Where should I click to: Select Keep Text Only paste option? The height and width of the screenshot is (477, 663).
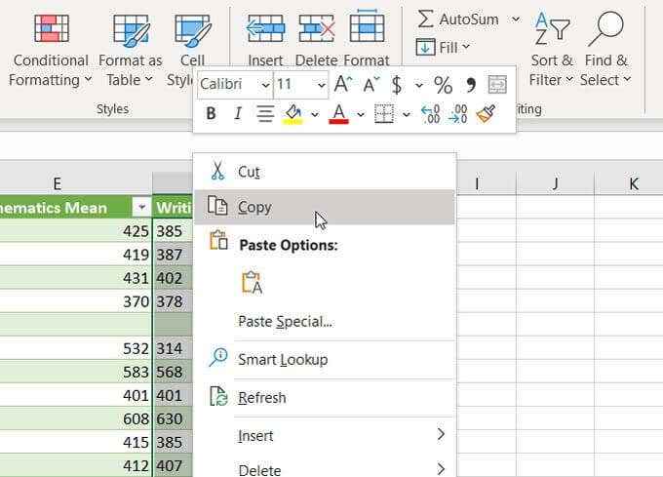252,283
